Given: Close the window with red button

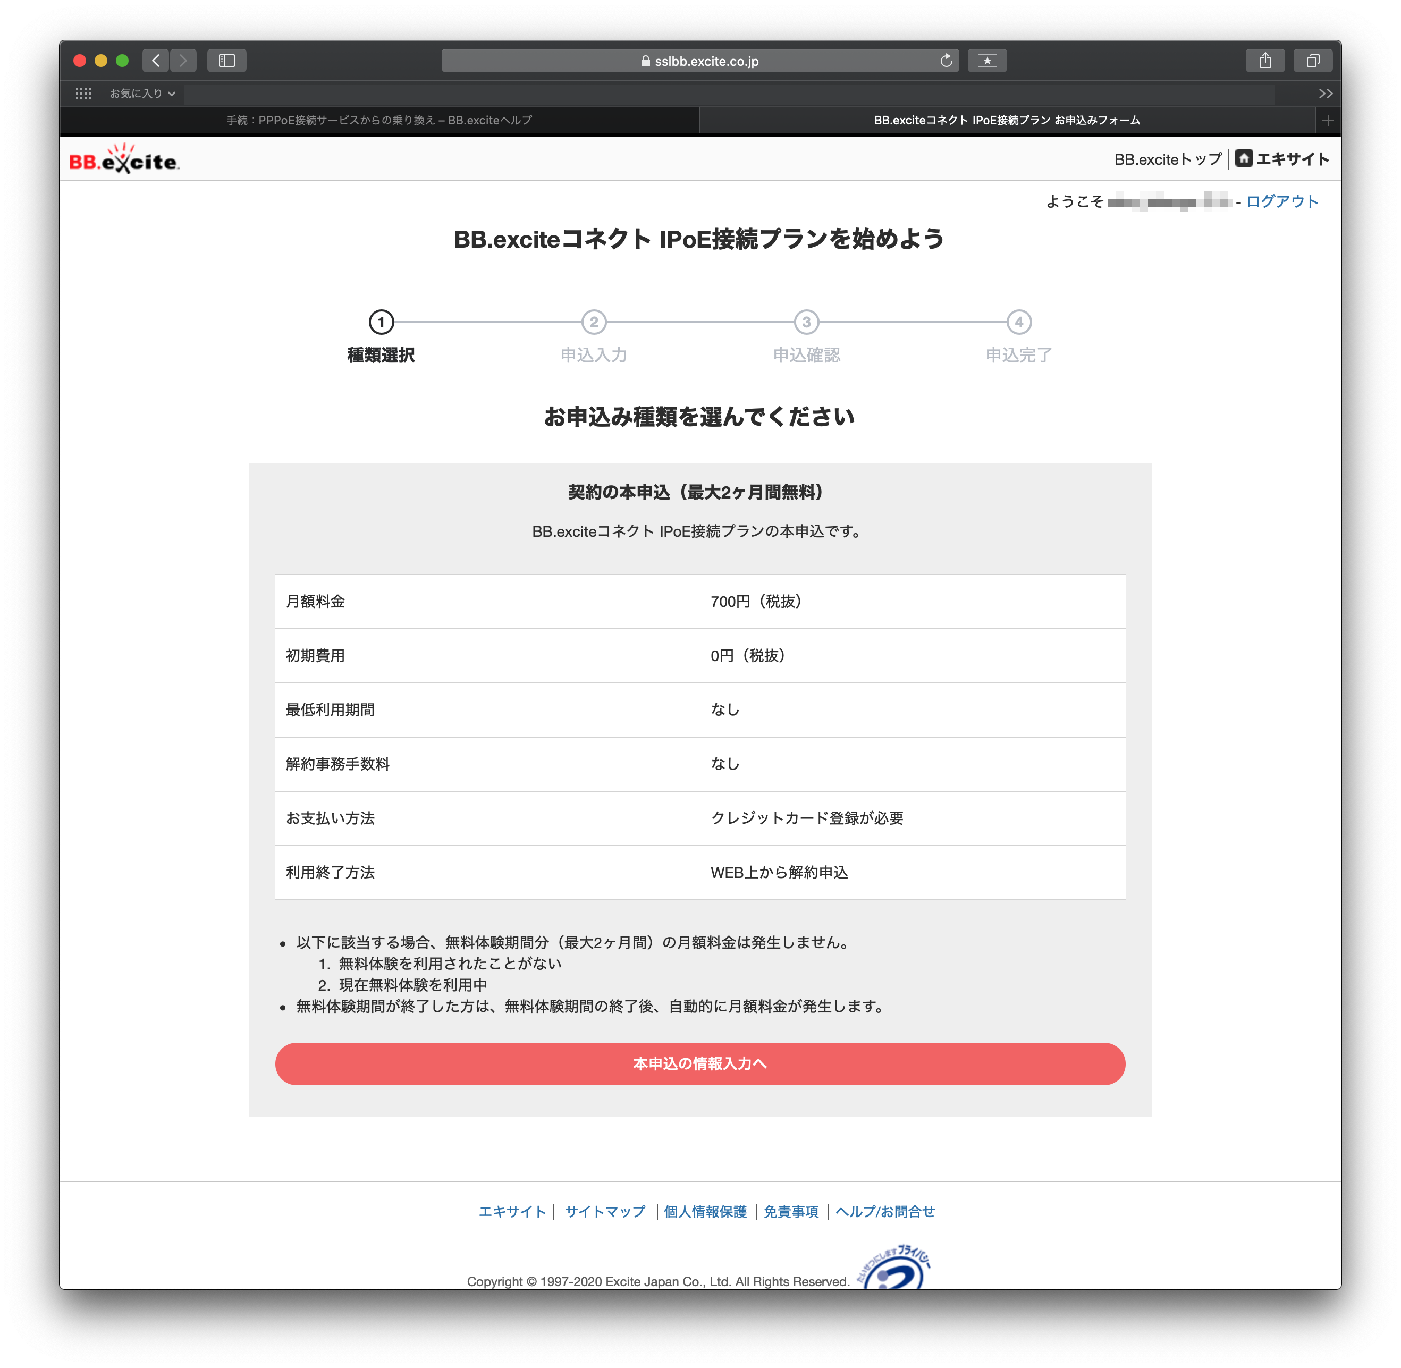Looking at the screenshot, I should [80, 61].
